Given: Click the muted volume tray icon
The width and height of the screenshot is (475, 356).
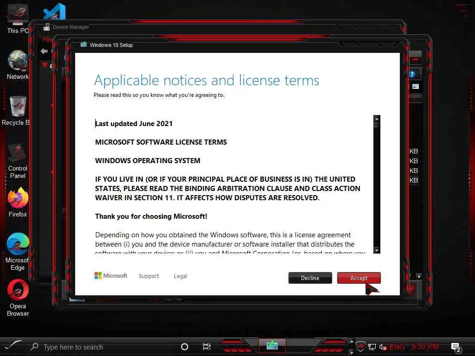Looking at the screenshot, I should (x=383, y=347).
